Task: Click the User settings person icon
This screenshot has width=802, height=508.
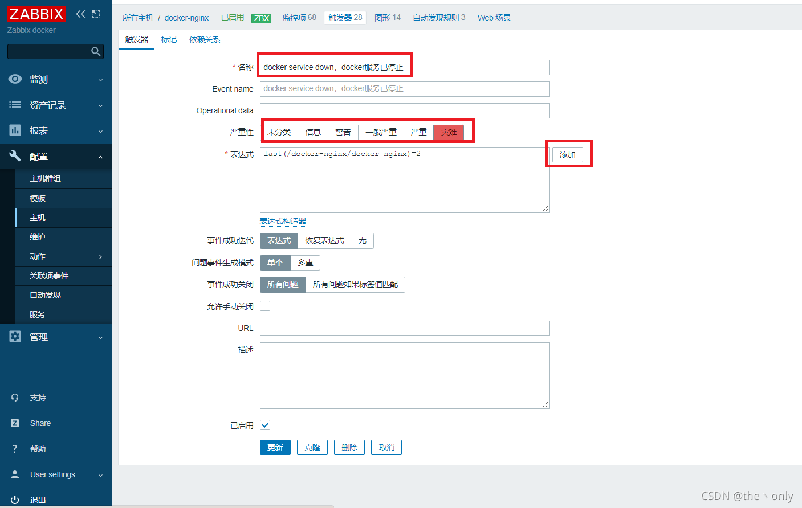Action: (x=15, y=474)
